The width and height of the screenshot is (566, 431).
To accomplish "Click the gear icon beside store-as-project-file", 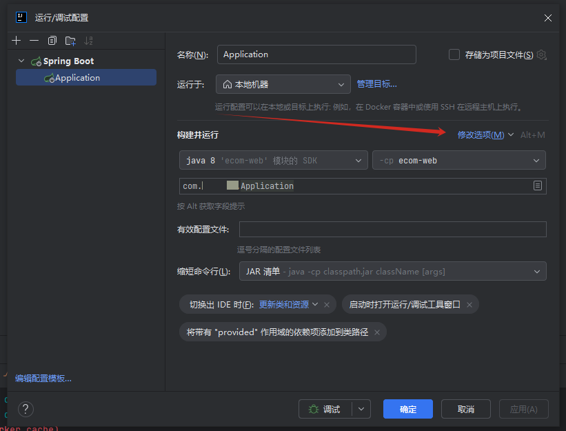I will click(x=542, y=55).
